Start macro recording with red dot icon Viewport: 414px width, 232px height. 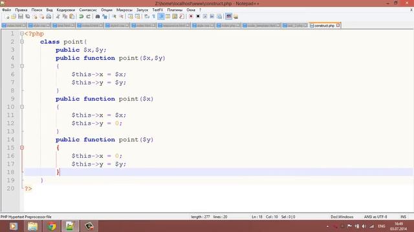coord(191,17)
